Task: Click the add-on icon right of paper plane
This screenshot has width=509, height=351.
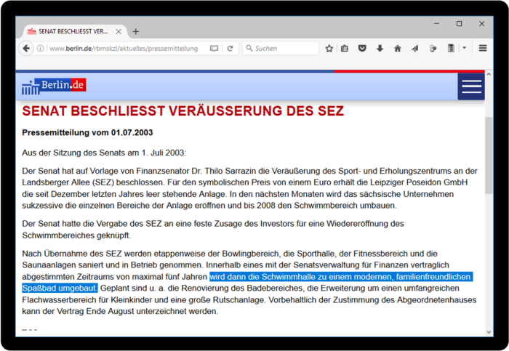Action: point(433,49)
